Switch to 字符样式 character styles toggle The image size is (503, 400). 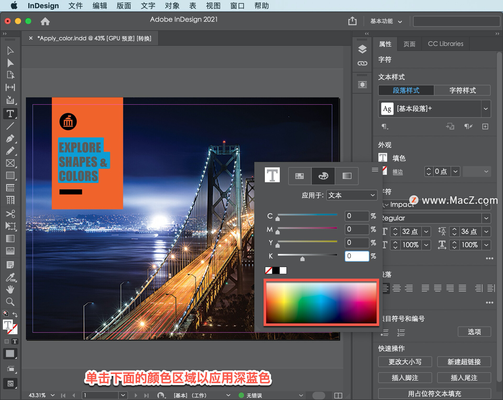462,90
